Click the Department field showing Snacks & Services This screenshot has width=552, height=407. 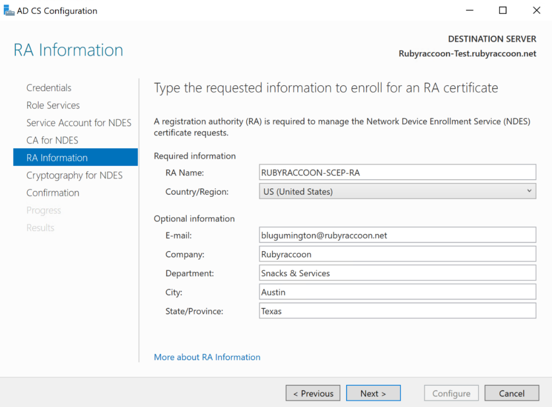coord(397,272)
